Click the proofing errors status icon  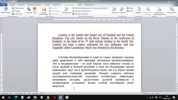(x=29, y=93)
